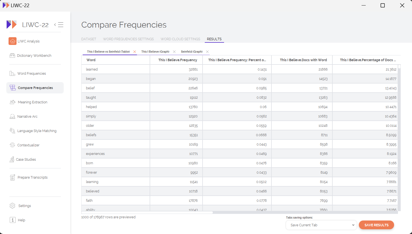The height and width of the screenshot is (234, 412).
Task: Open Dictionary Workbench from sidebar
Action: (34, 55)
